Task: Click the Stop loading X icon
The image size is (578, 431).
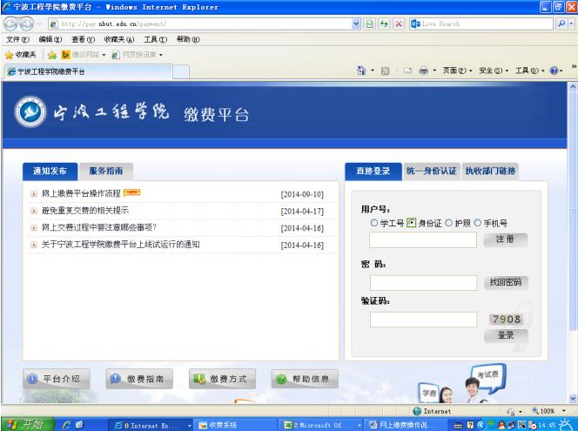Action: (x=398, y=24)
